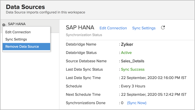Click the Data Sources page title

[25, 7]
